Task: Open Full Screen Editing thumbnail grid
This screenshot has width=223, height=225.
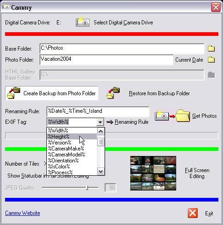Action: point(153,173)
